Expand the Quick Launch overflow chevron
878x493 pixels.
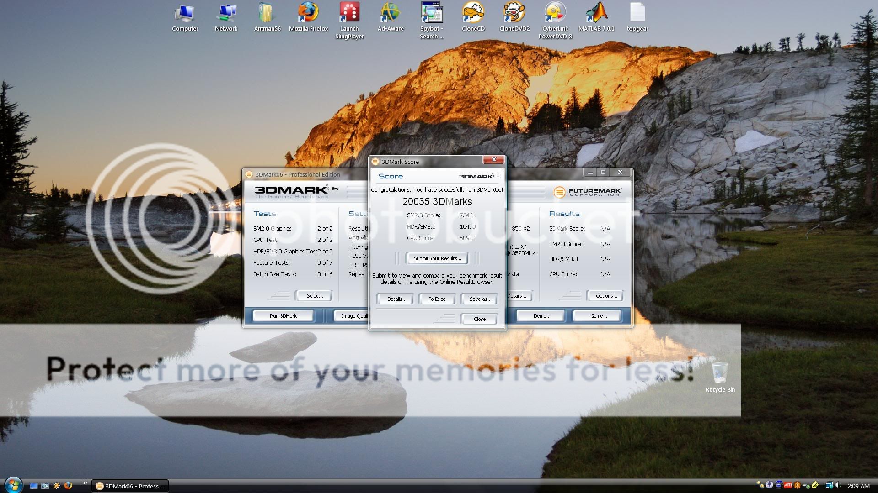[x=85, y=483]
